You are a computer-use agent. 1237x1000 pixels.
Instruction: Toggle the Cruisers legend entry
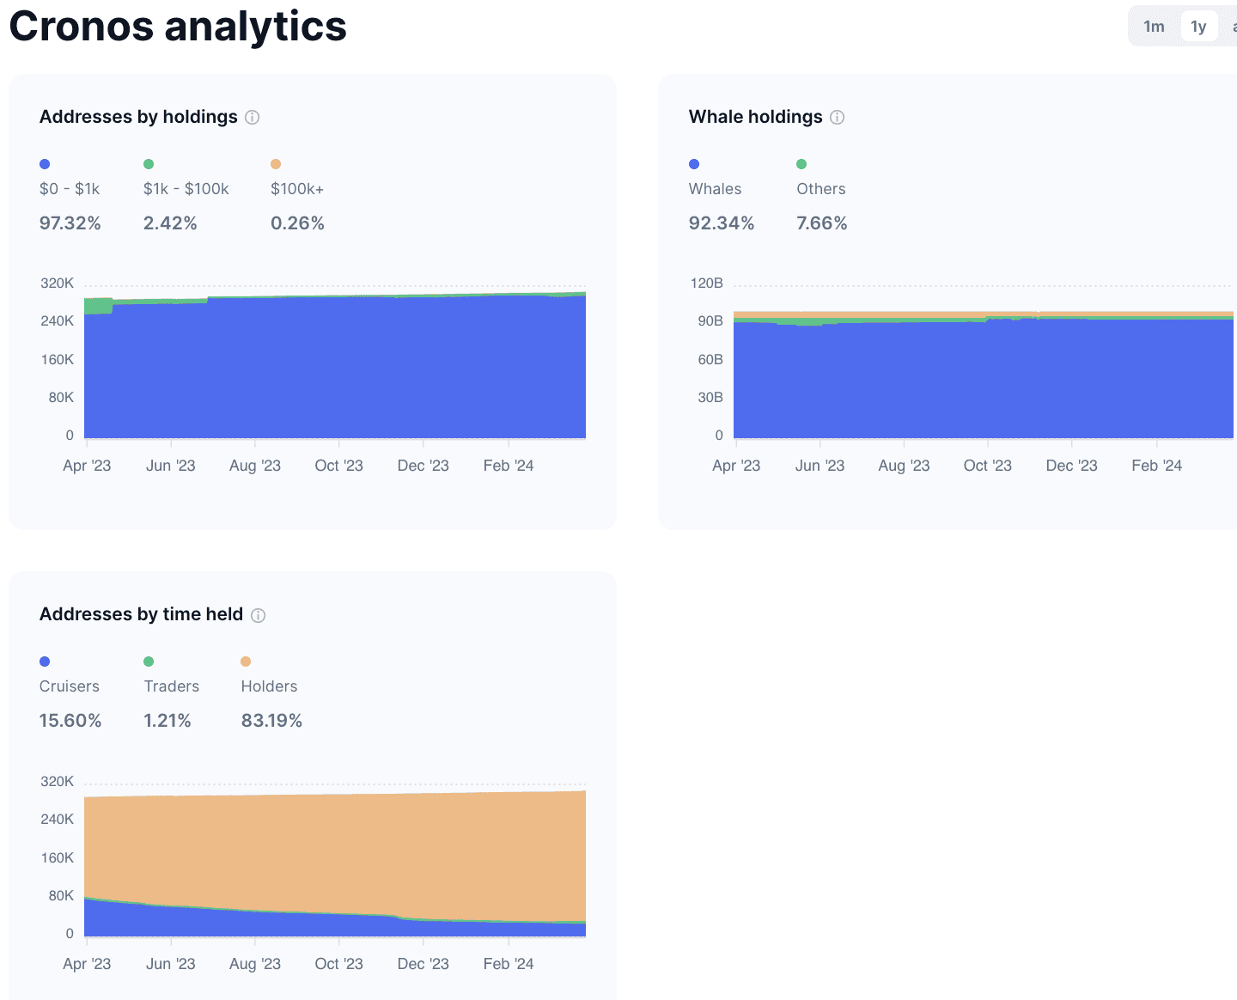[70, 686]
